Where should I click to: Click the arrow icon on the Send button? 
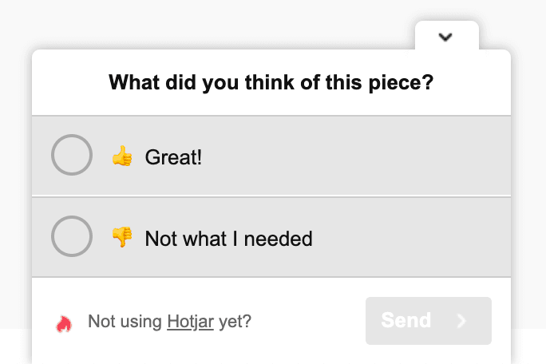(461, 321)
